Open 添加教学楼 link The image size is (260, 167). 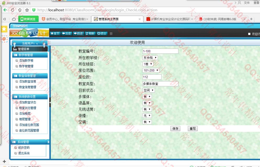[x=26, y=61]
